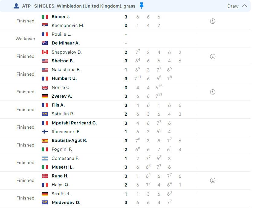The image size is (254, 208).
Task: Open ATP Singles Wimbledon tournament title
Action: click(x=79, y=6)
